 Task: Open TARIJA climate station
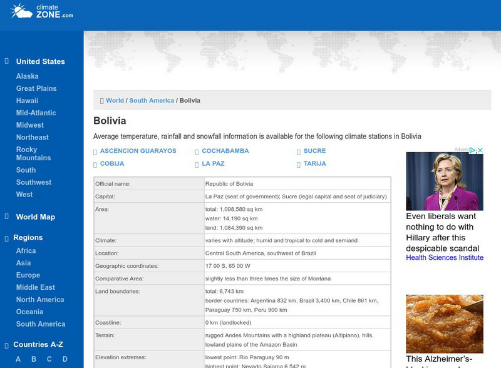pos(315,163)
